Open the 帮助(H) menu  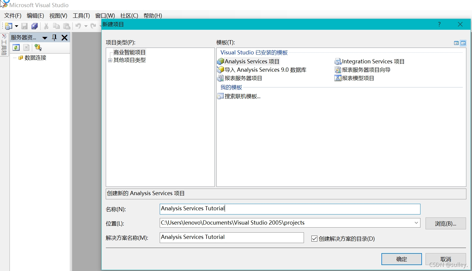pyautogui.click(x=153, y=15)
